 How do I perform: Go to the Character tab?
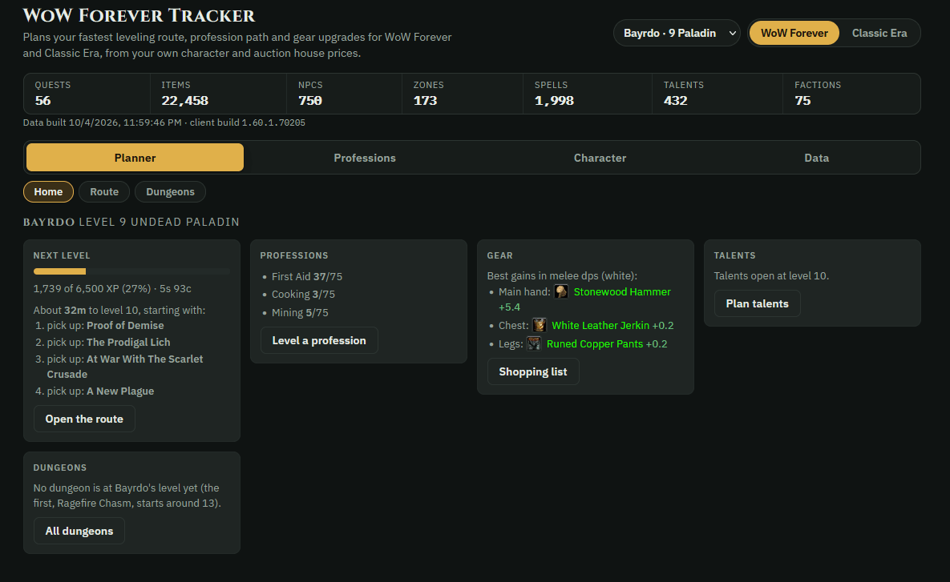[600, 157]
